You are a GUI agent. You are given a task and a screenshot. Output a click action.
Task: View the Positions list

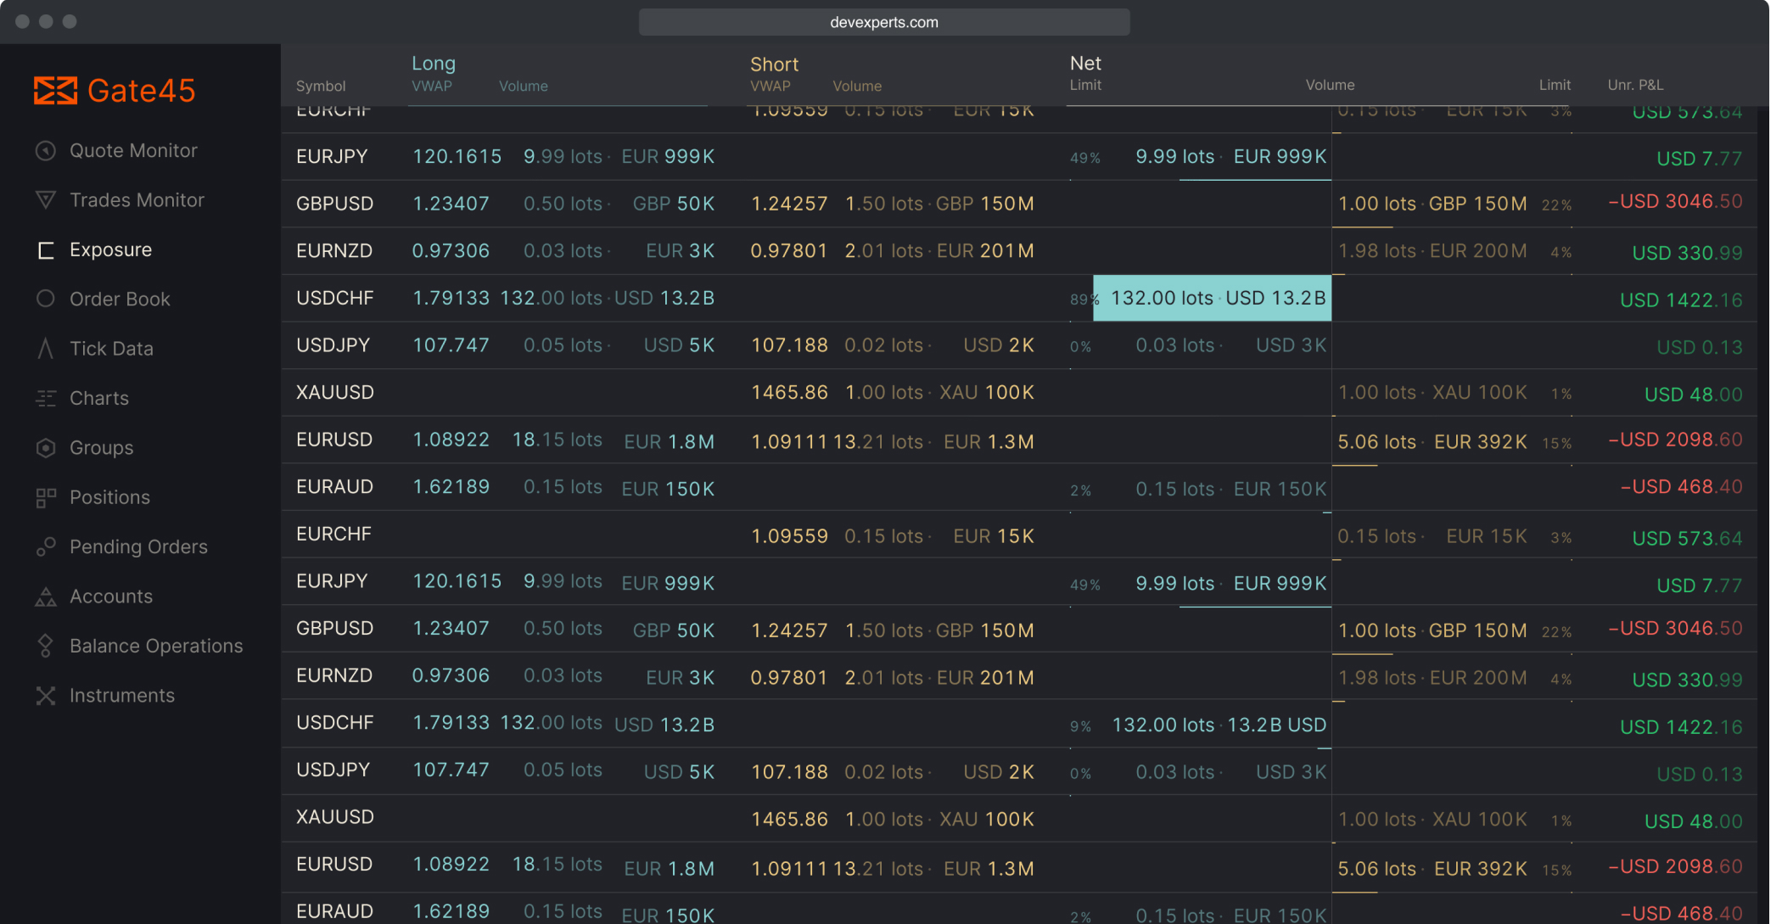[x=109, y=496]
